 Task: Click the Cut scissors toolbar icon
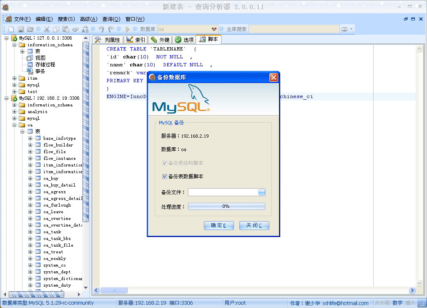click(47, 29)
